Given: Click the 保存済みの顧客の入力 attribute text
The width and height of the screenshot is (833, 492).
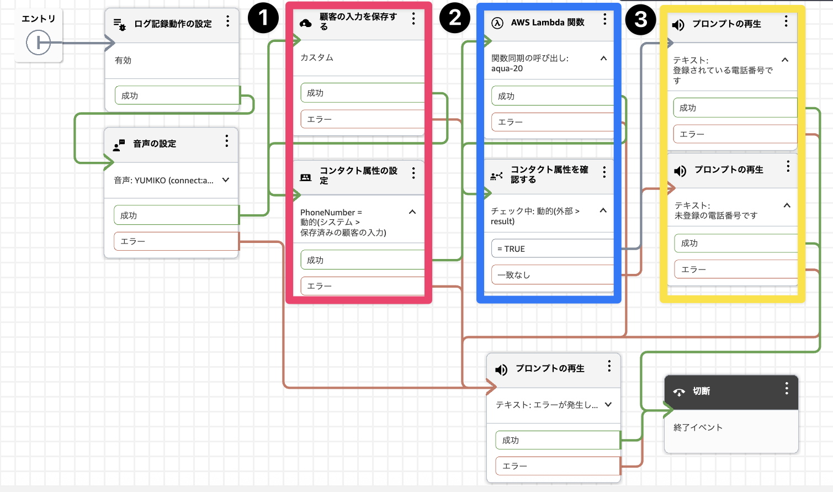Looking at the screenshot, I should [343, 232].
